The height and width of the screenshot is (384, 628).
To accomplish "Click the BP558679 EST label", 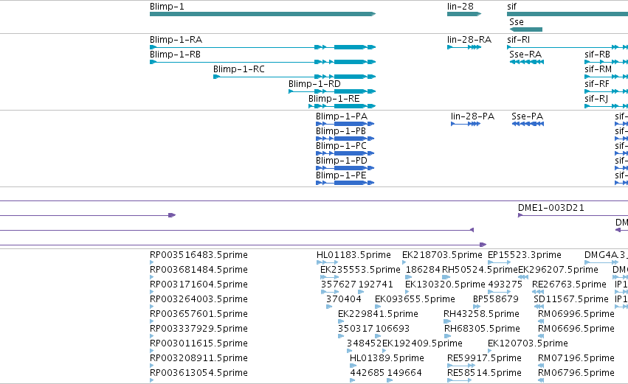I will (495, 299).
